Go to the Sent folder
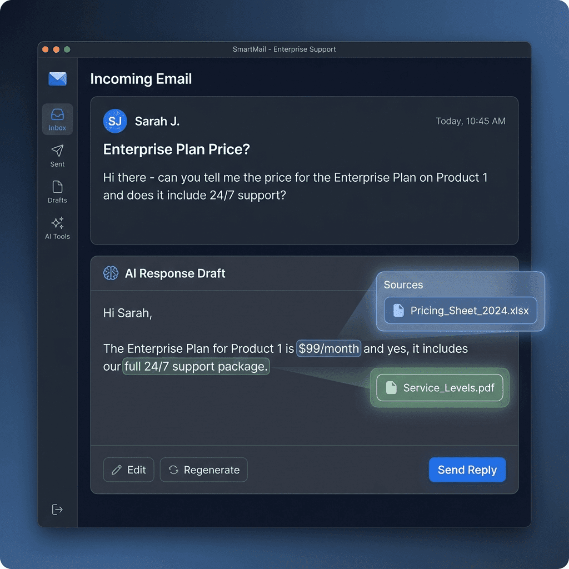The image size is (569, 569). [x=57, y=156]
